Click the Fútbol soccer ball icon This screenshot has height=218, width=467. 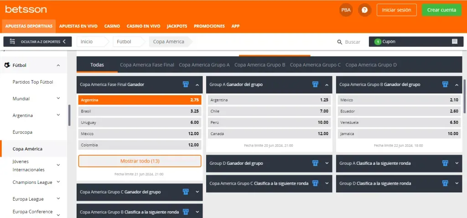coord(7,65)
